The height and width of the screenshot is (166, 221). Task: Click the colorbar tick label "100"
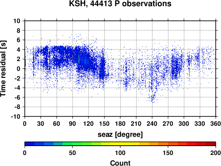[120, 153]
